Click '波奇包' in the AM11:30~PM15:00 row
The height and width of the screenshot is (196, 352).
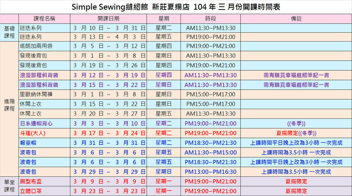click(x=28, y=152)
